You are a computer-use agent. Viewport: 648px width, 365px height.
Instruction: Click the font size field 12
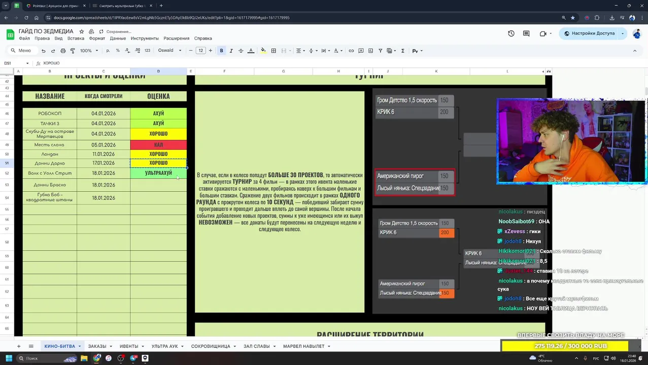pos(201,51)
